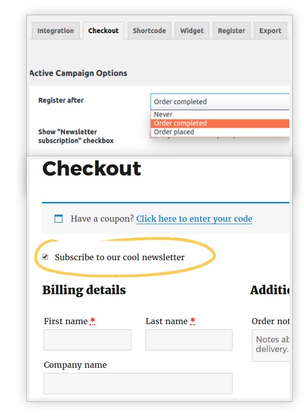Click the Company name input field
Screen dimensions: 304x418
[137, 383]
